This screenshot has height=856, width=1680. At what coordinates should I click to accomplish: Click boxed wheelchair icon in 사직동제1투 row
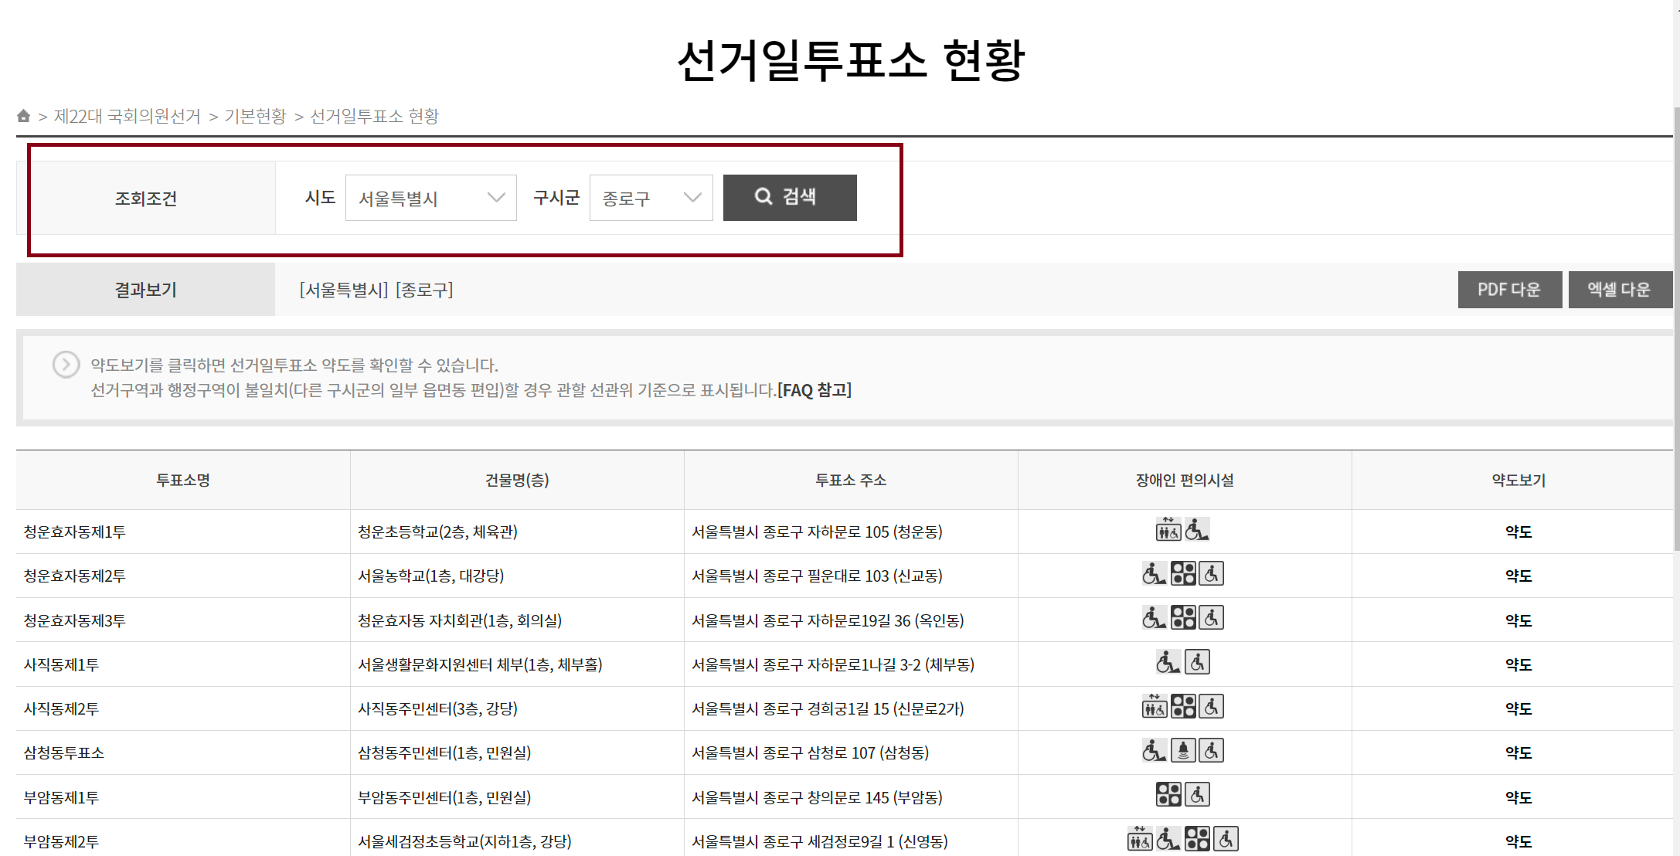[1198, 662]
